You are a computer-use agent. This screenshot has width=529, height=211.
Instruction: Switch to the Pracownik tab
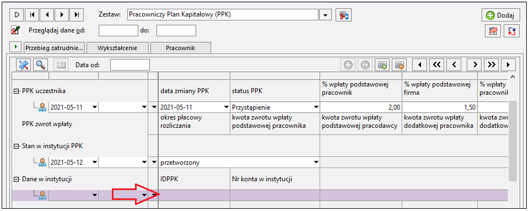point(181,48)
